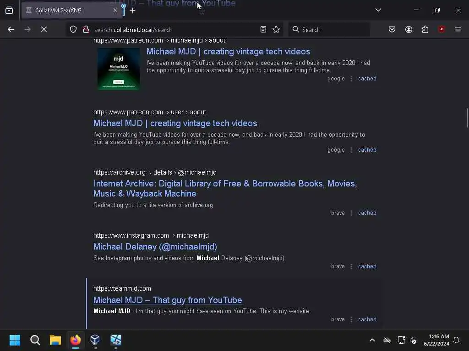Open File Explorer from taskbar
Image resolution: width=469 pixels, height=351 pixels.
coord(55,340)
